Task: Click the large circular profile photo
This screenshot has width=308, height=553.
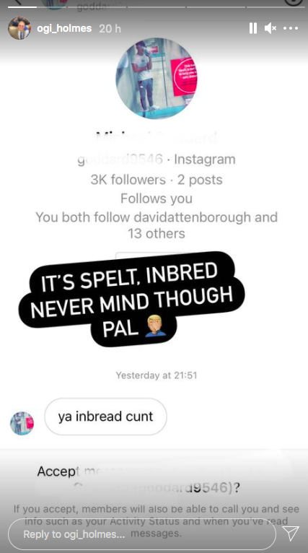Action: [x=157, y=78]
